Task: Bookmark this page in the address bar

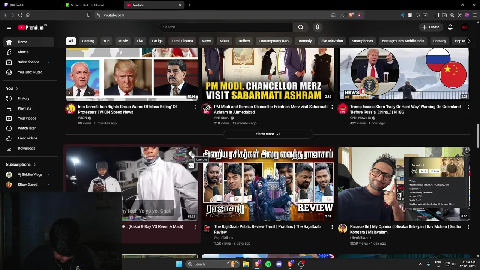Action: click(x=88, y=15)
